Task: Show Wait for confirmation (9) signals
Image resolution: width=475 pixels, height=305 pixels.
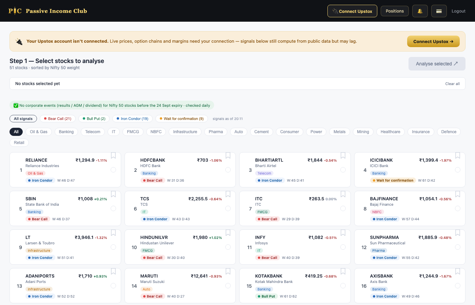Action: coord(182,119)
